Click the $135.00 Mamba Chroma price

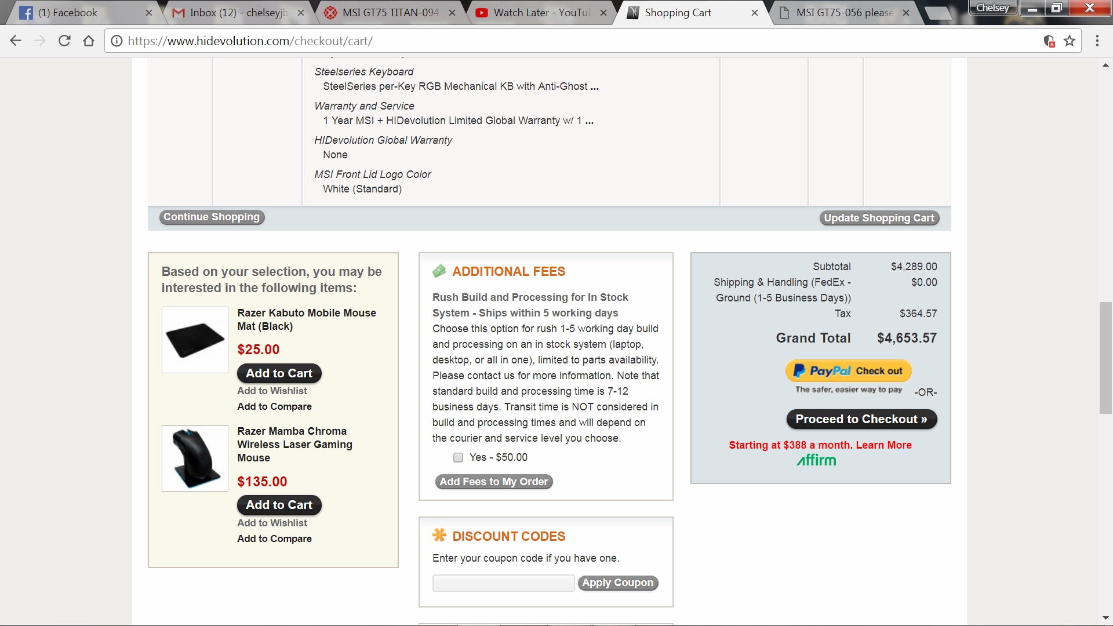[x=262, y=482]
